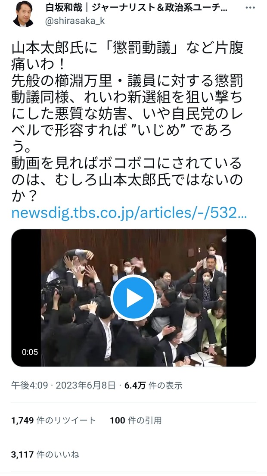This screenshot has width=267, height=476.
Task: View the 3,117 件のいいね likes list
Action: coord(45,454)
